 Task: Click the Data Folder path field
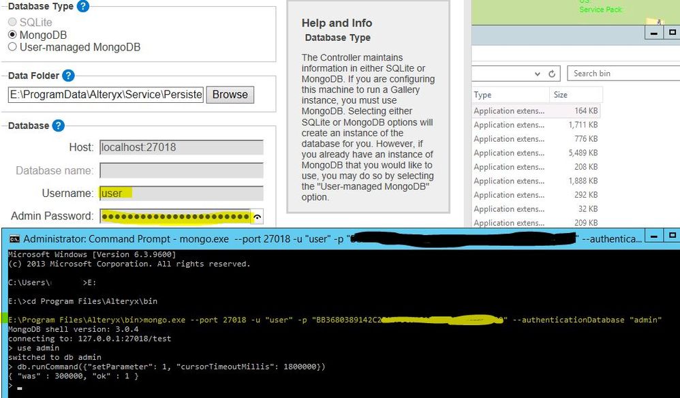pos(106,95)
